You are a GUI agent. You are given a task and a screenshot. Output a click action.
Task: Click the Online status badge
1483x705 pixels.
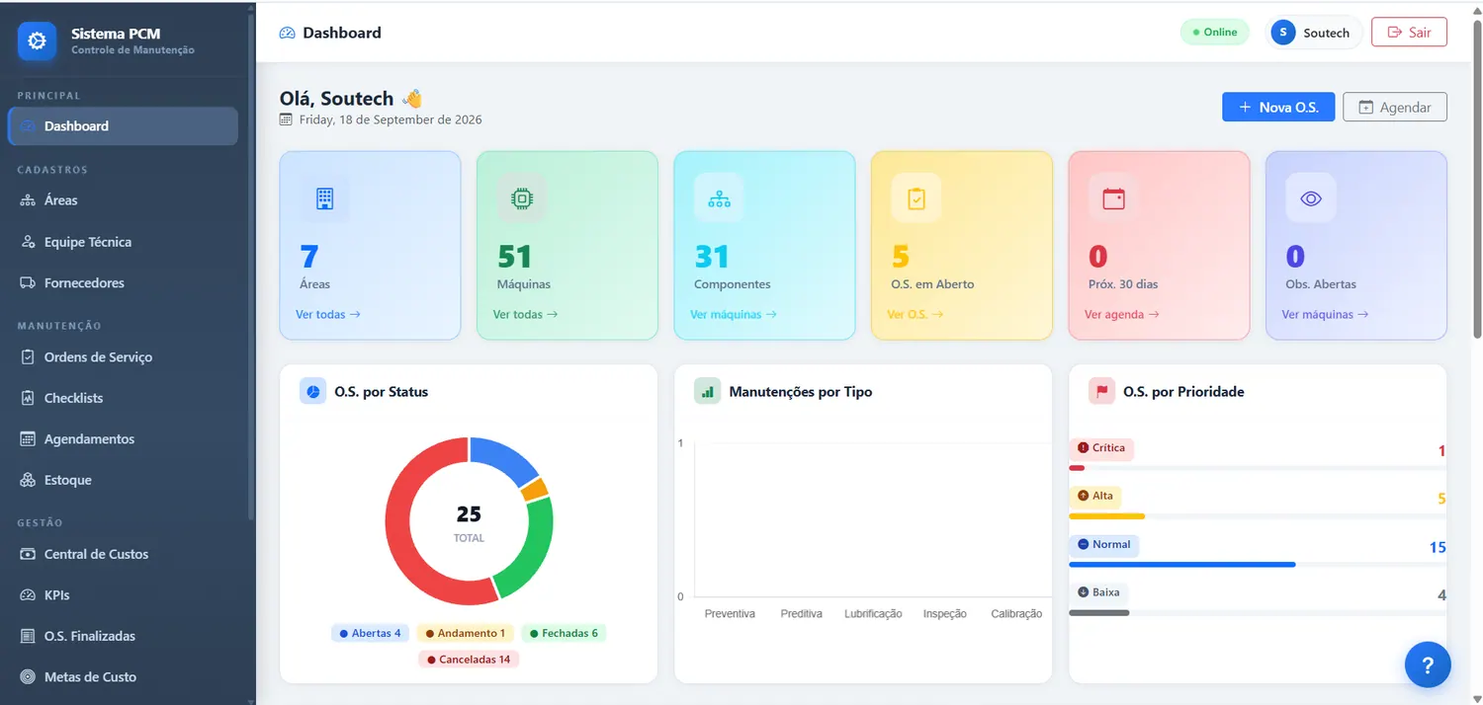click(1214, 33)
